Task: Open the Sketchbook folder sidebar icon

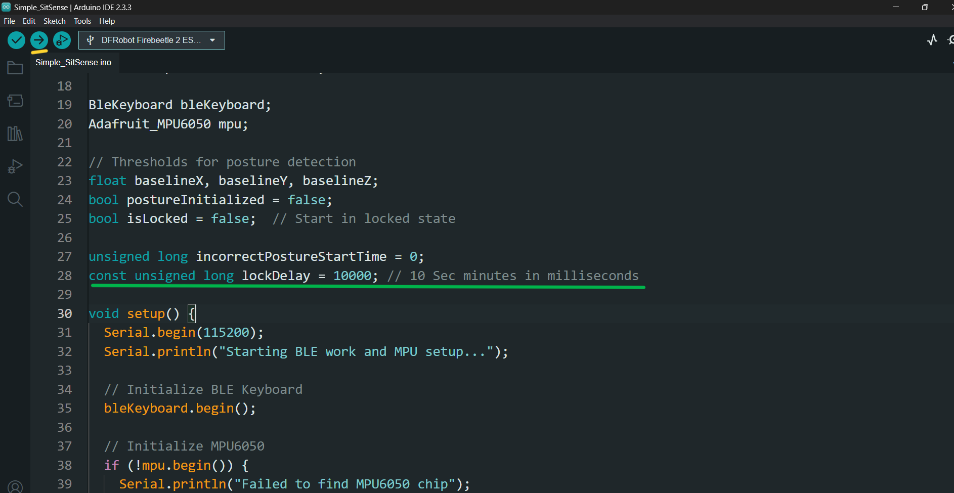Action: pyautogui.click(x=15, y=68)
